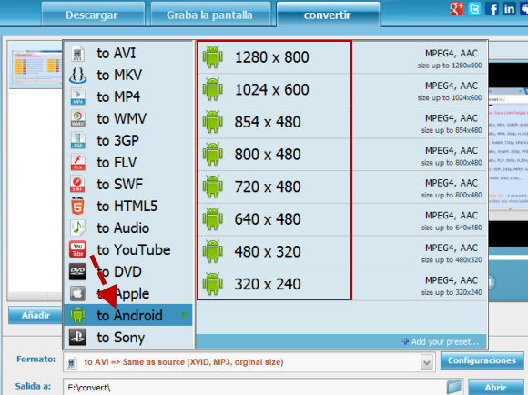Expand the to Android submenu arrow
This screenshot has width=528, height=395.
tap(185, 315)
